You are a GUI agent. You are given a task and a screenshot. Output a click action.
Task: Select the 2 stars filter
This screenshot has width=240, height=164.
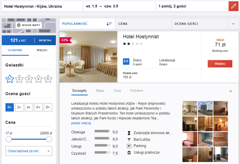[x=19, y=79]
